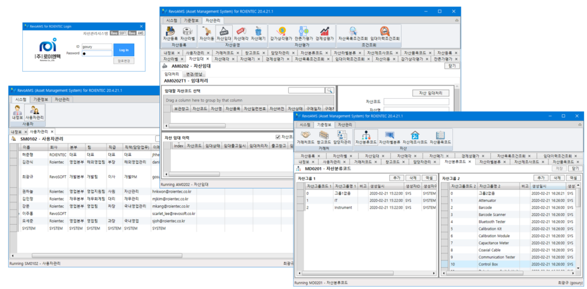Click 엑셀 button for 자산그룹 2
The image size is (587, 289).
[x=573, y=178]
